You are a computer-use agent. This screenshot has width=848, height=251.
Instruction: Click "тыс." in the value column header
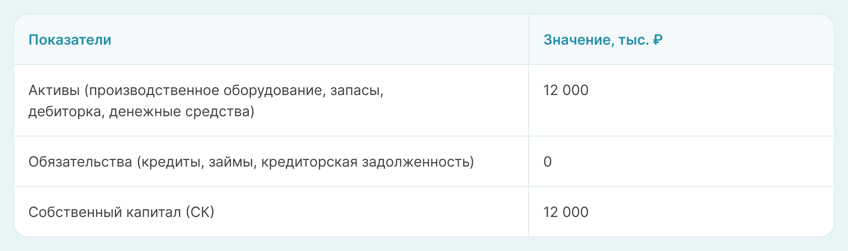tap(633, 40)
